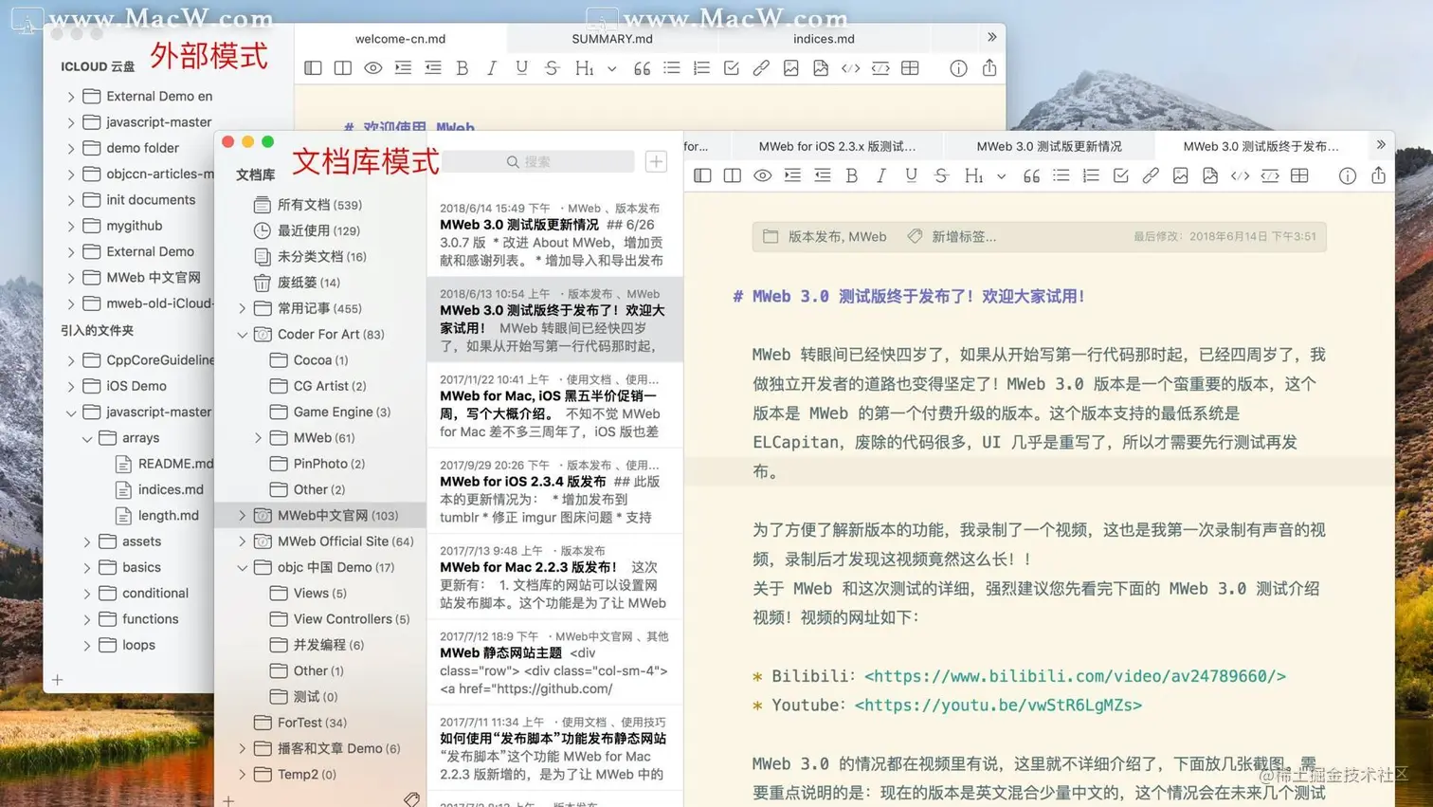This screenshot has height=807, width=1433.
Task: Insert code block in back external-mode window toolbar
Action: [x=880, y=68]
